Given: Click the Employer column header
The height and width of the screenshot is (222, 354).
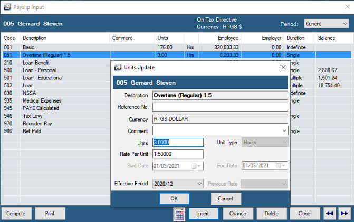Looking at the screenshot, I should pos(263,38).
